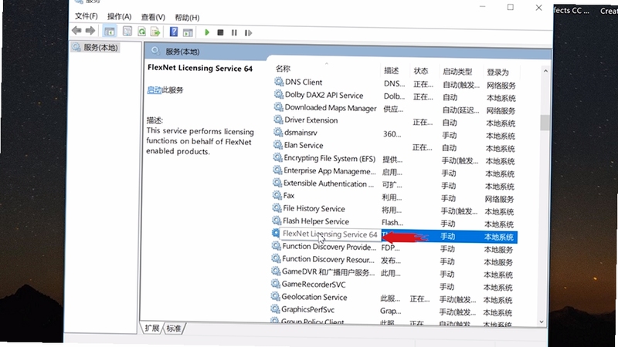Viewport: 618px width, 347px height.
Task: Sort by the 状态 column header
Action: point(420,71)
